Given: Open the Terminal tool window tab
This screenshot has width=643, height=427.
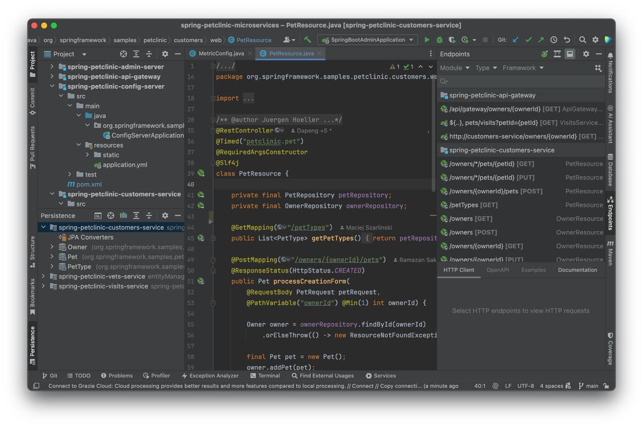Looking at the screenshot, I should pos(265,376).
